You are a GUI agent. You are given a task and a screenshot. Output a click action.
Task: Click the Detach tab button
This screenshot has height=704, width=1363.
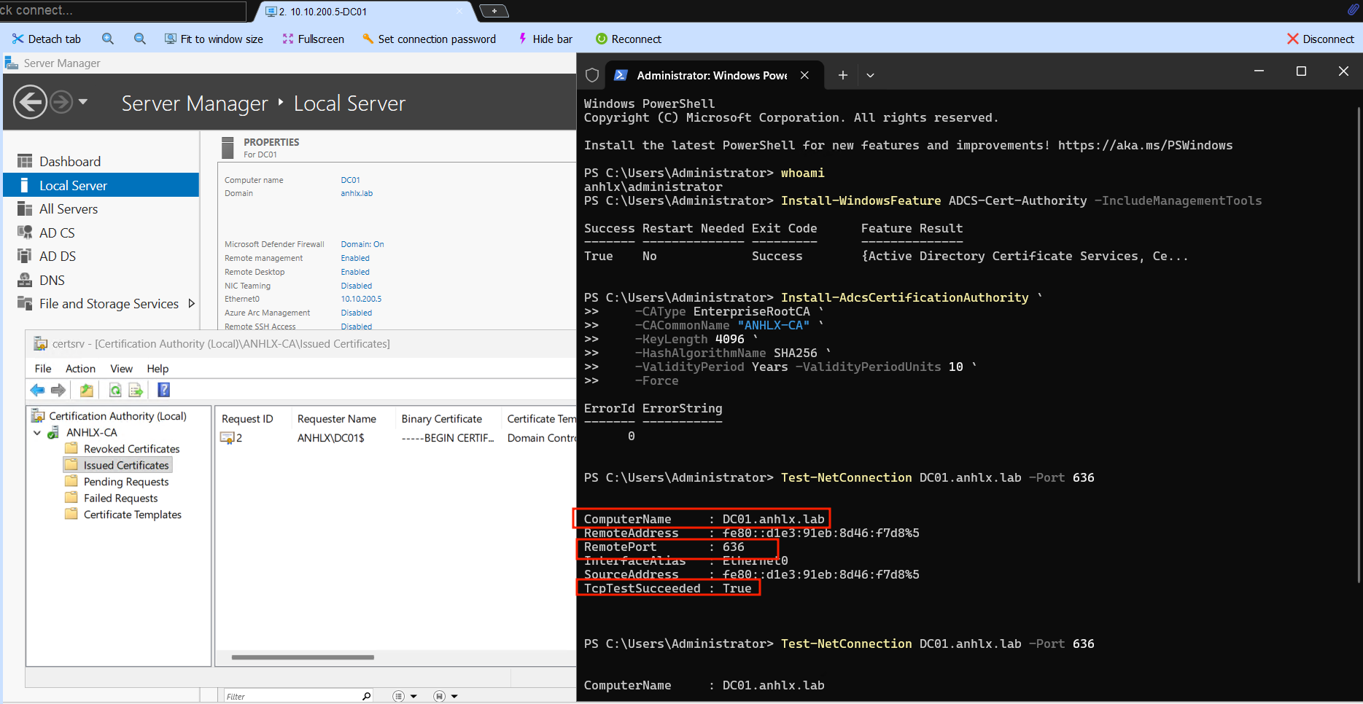[x=47, y=39]
